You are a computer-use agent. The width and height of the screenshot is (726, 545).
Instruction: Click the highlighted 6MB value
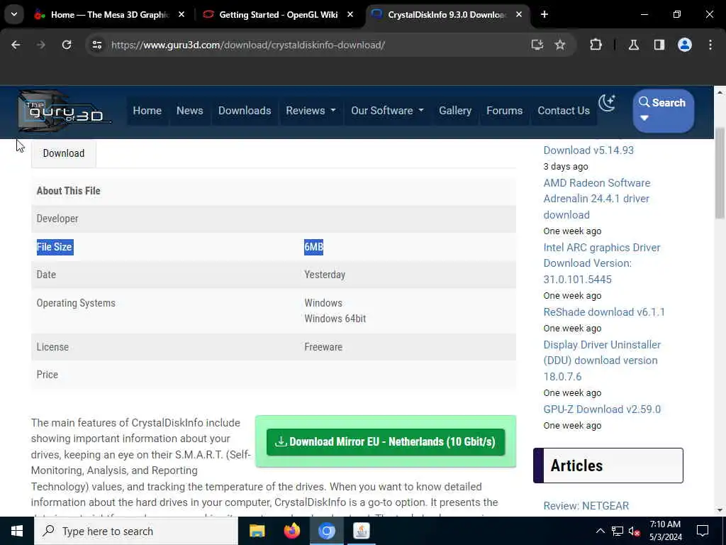click(314, 247)
